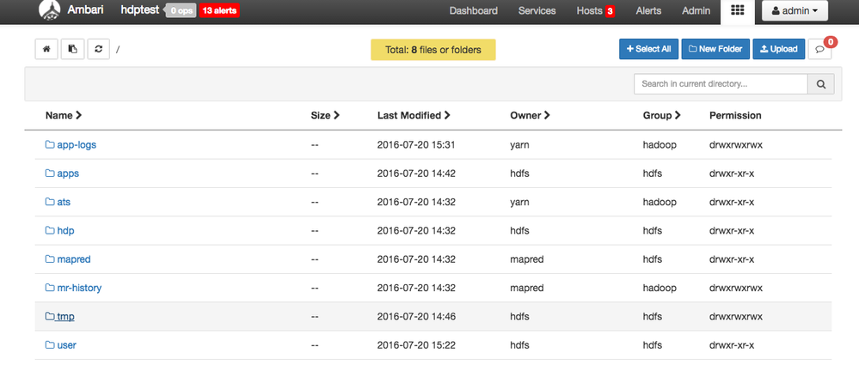Viewport: 859px width, 371px height.
Task: Click the search magnifier button
Action: pyautogui.click(x=820, y=84)
